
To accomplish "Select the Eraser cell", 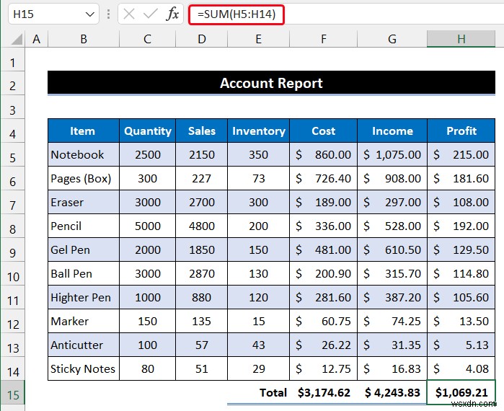I will pos(84,202).
